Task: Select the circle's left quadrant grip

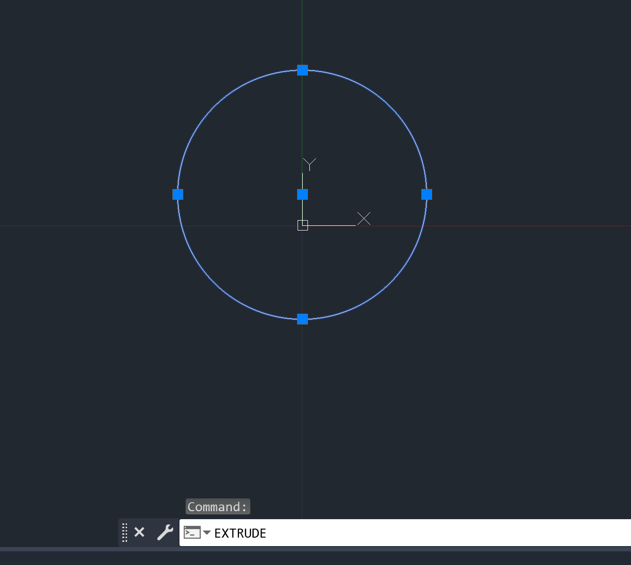Action: coord(178,195)
